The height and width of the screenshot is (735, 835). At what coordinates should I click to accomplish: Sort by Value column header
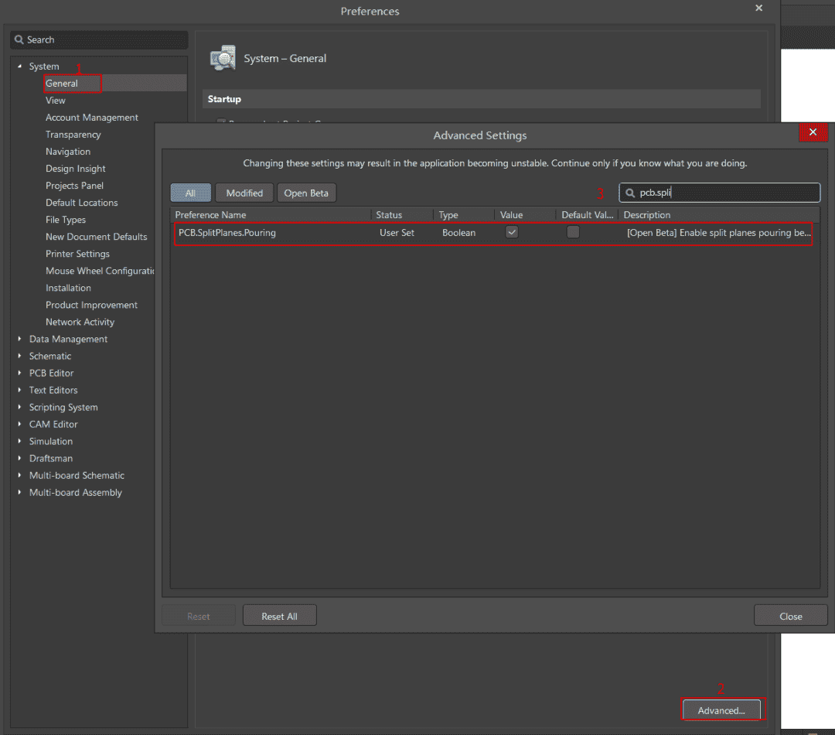tap(526, 215)
